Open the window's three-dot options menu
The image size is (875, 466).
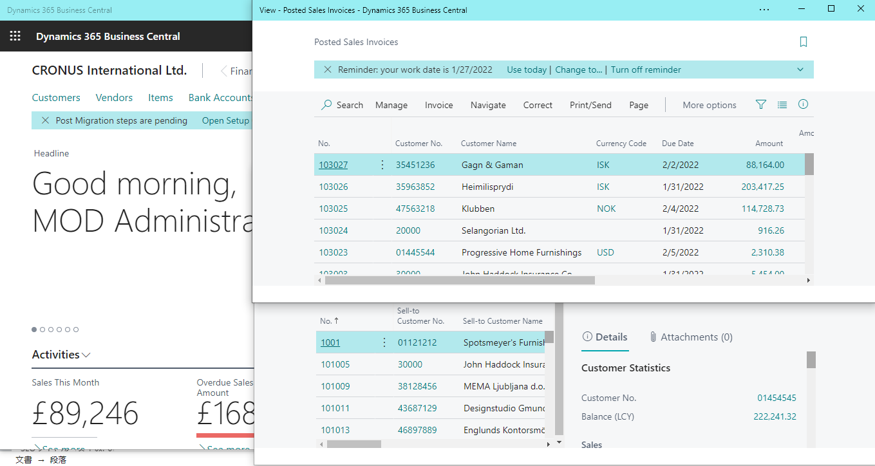[x=764, y=10]
